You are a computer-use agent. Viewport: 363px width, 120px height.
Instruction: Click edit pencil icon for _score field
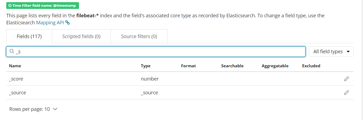coord(346,79)
